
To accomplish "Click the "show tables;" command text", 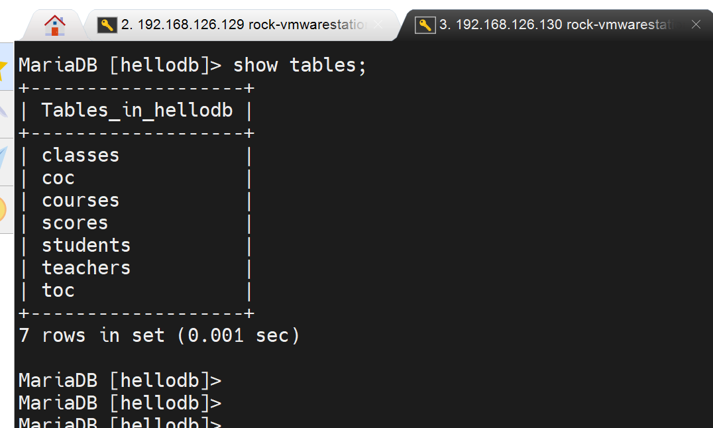I will [300, 65].
